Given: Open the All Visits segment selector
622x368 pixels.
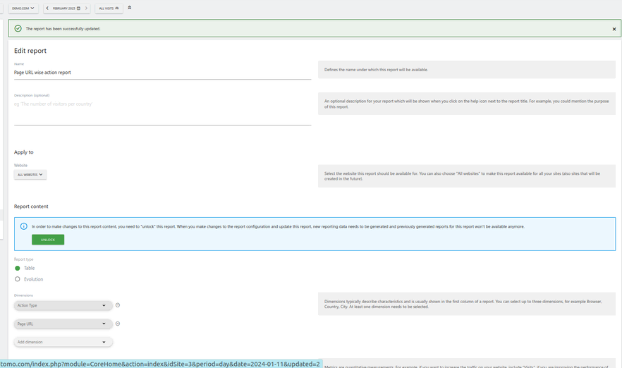Looking at the screenshot, I should coord(109,8).
